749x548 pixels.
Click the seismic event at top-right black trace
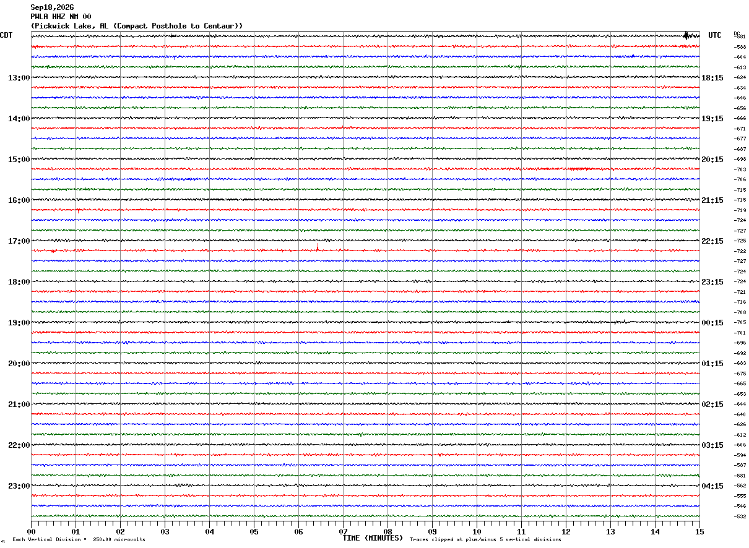click(687, 35)
